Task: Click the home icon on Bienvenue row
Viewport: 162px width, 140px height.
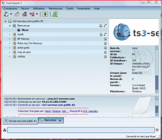Action: 101,26
